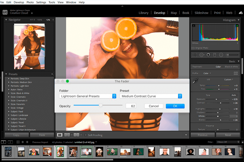Select the Spot Removal tool

(x=202, y=55)
